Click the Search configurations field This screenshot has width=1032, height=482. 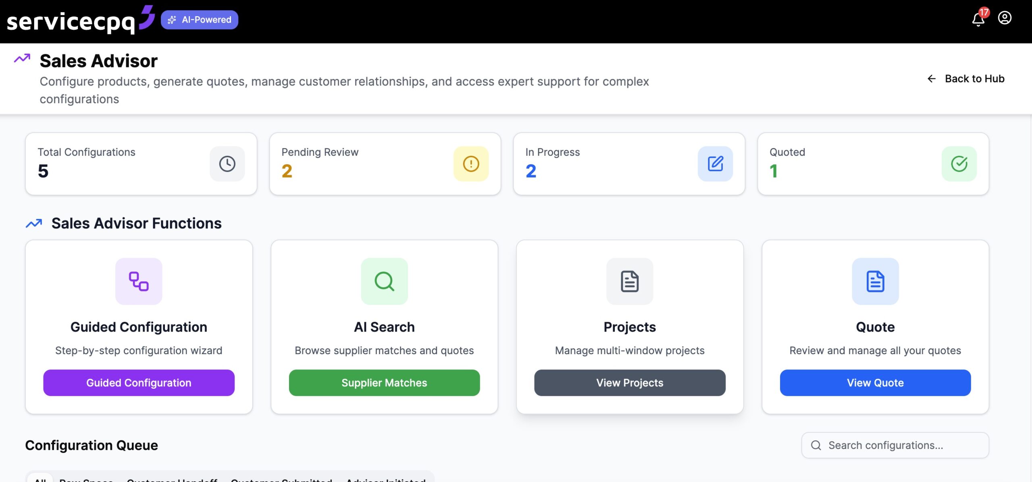coord(894,445)
